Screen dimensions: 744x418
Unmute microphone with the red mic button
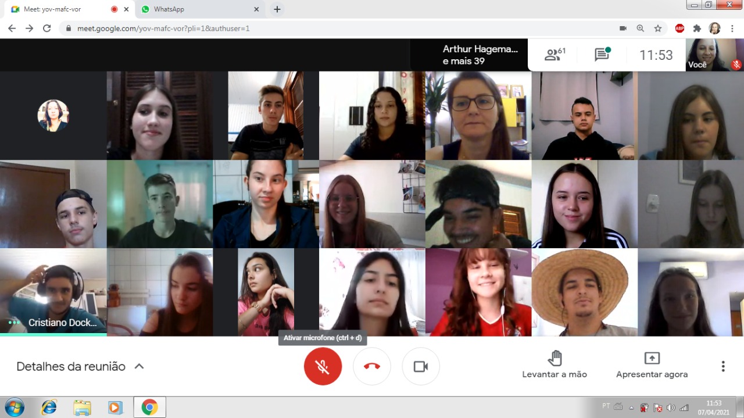(x=323, y=366)
